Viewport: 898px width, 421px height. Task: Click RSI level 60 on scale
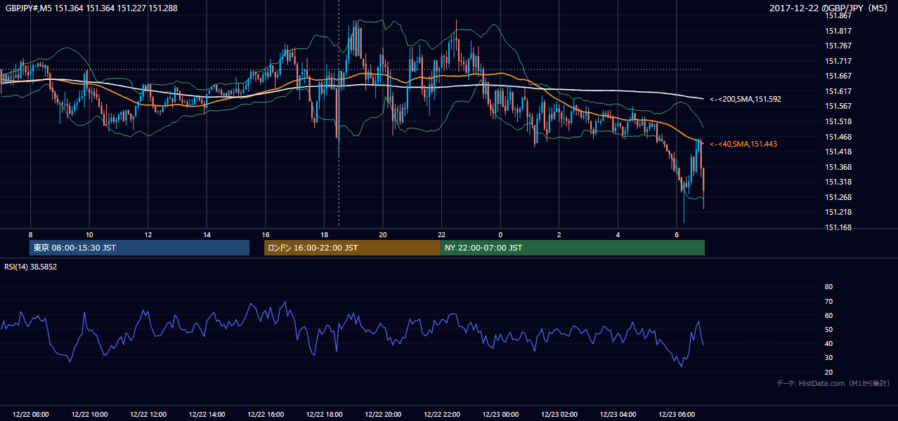828,315
